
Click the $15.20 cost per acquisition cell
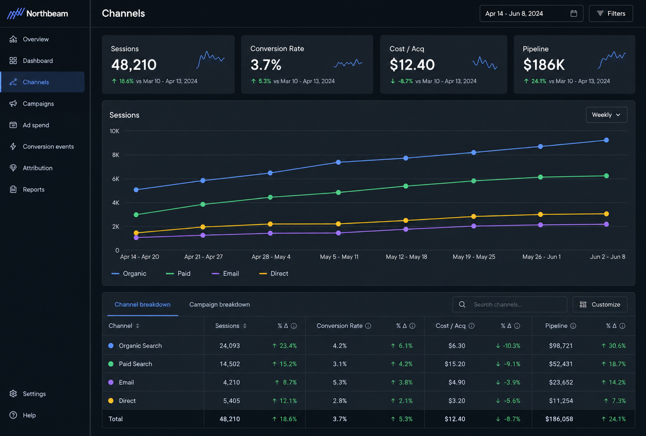456,364
